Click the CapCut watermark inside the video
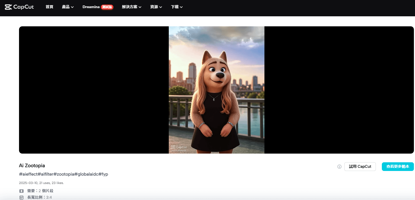This screenshot has height=200, width=415. [179, 147]
